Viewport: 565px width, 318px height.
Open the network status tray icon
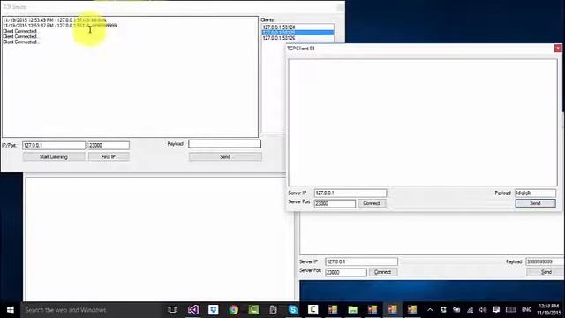coord(470,310)
